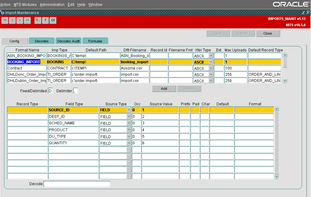Click Source Value cell containing 6
The height and width of the screenshot is (197, 311).
(x=160, y=143)
